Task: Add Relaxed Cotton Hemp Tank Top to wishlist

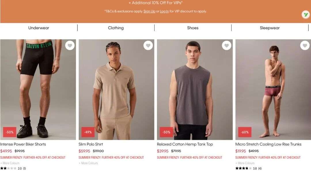Action: (x=227, y=45)
